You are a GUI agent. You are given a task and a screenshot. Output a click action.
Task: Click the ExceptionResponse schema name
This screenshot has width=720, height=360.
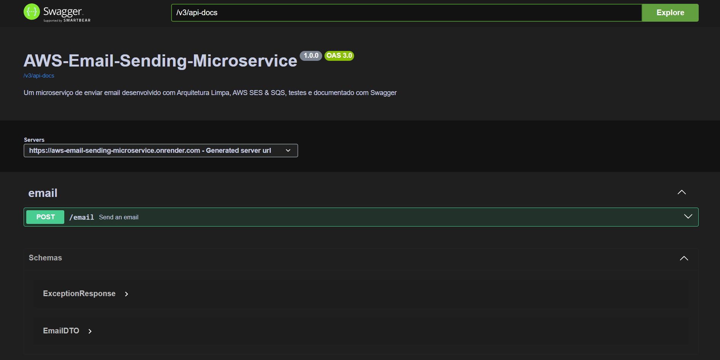[79, 293]
